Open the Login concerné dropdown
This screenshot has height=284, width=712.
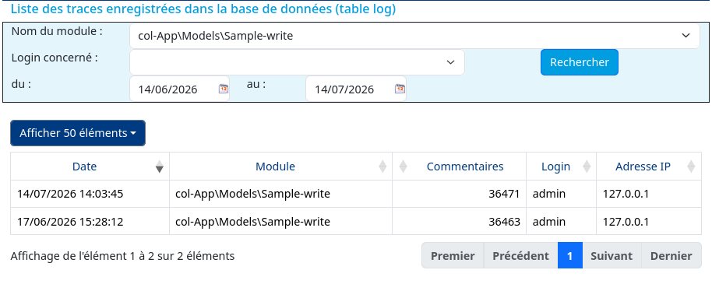tap(297, 62)
